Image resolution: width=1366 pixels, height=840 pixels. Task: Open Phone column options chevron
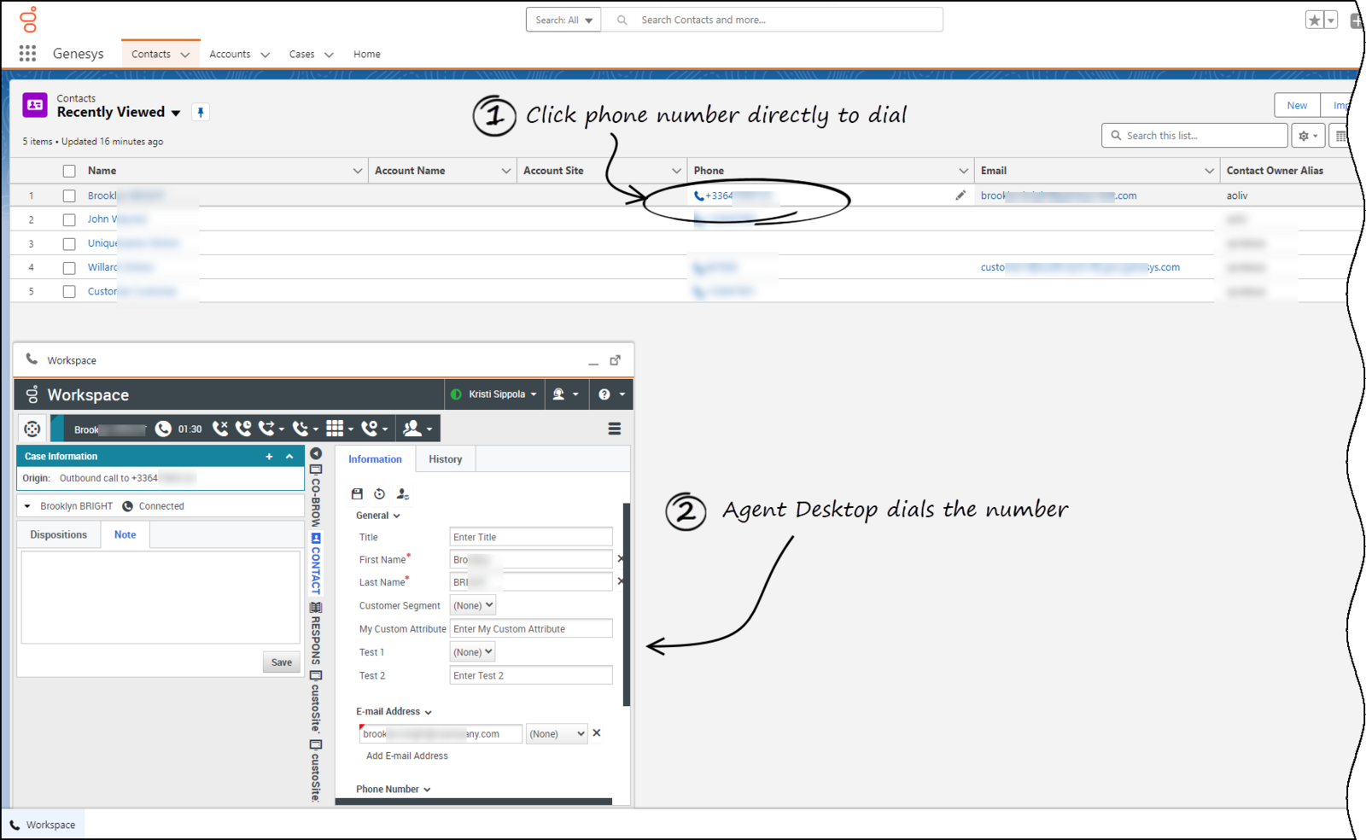(x=963, y=171)
